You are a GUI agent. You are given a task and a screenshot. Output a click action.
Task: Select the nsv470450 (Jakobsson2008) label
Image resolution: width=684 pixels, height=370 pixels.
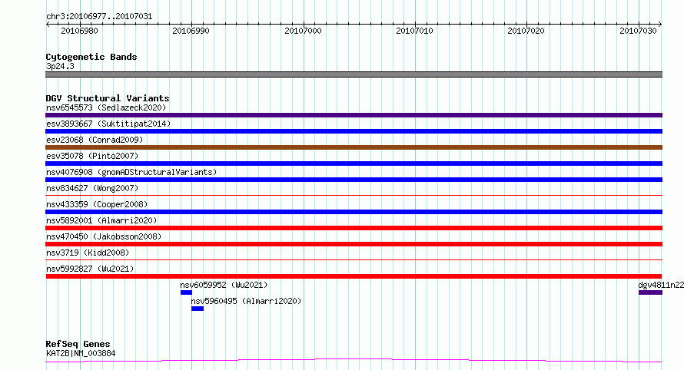pos(104,236)
